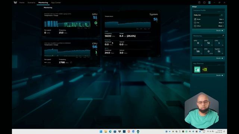Open the notification center icon in the taskbar
Viewport: 239px width, 134px height.
[224, 131]
